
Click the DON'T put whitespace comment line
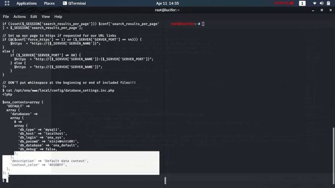pos(69,83)
